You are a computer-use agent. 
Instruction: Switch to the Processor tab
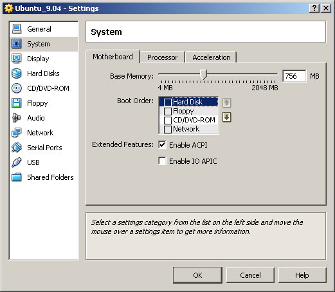pyautogui.click(x=162, y=57)
